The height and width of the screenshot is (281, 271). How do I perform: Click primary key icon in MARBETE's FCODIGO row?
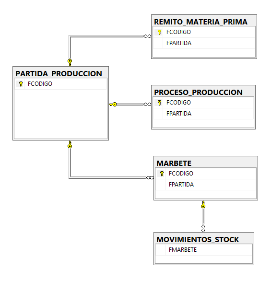click(162, 174)
